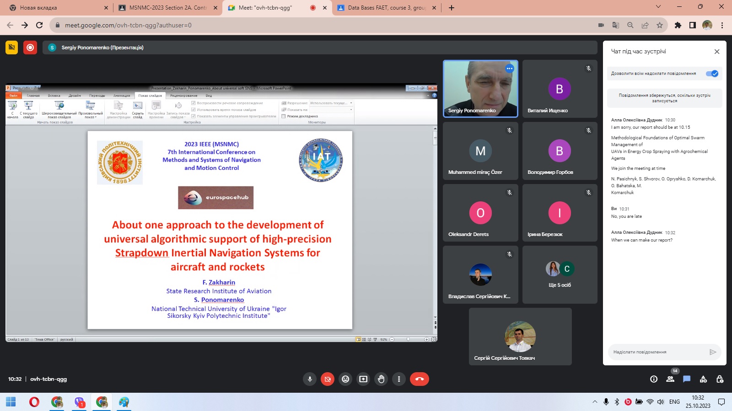Image resolution: width=732 pixels, height=411 pixels.
Task: Click the present screen button
Action: (x=363, y=379)
